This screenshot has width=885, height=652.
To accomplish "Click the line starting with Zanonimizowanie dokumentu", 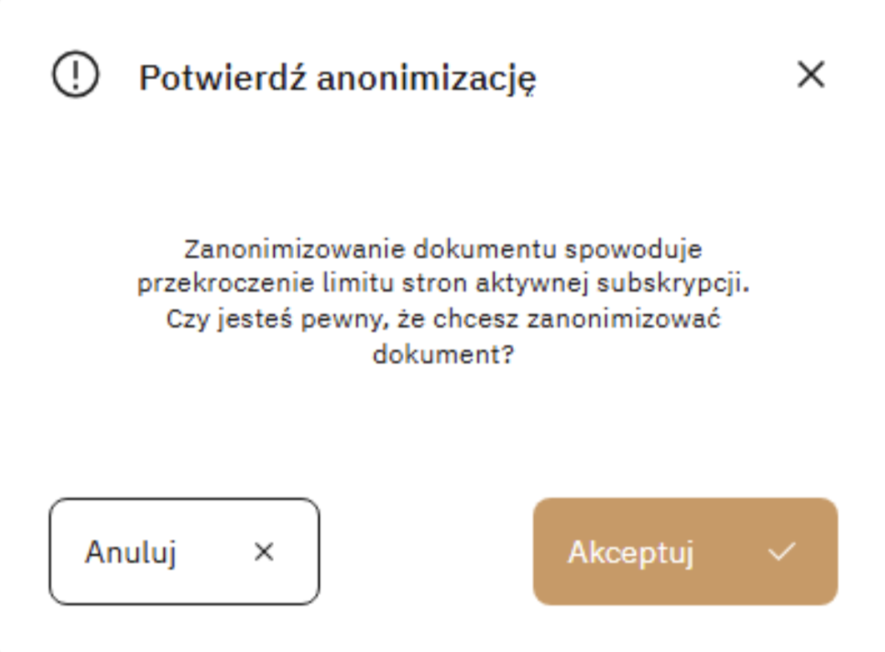I will [x=442, y=249].
